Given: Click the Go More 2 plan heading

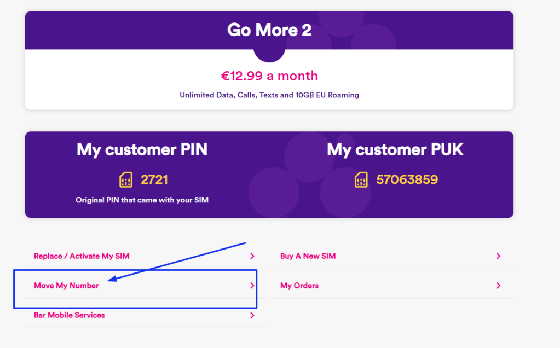Looking at the screenshot, I should coord(269,30).
